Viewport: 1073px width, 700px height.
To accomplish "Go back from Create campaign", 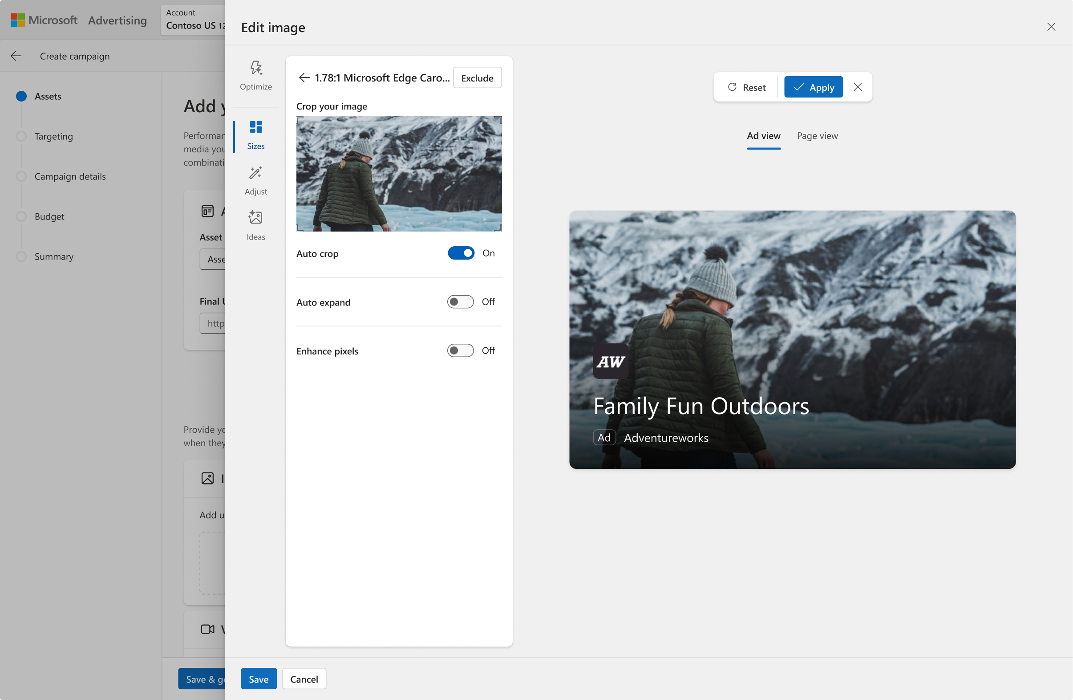I will pyautogui.click(x=16, y=56).
